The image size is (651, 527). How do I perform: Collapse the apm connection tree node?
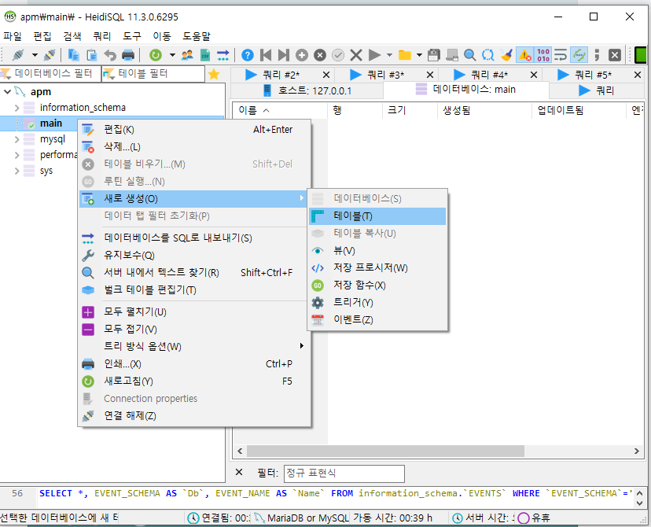tap(7, 91)
